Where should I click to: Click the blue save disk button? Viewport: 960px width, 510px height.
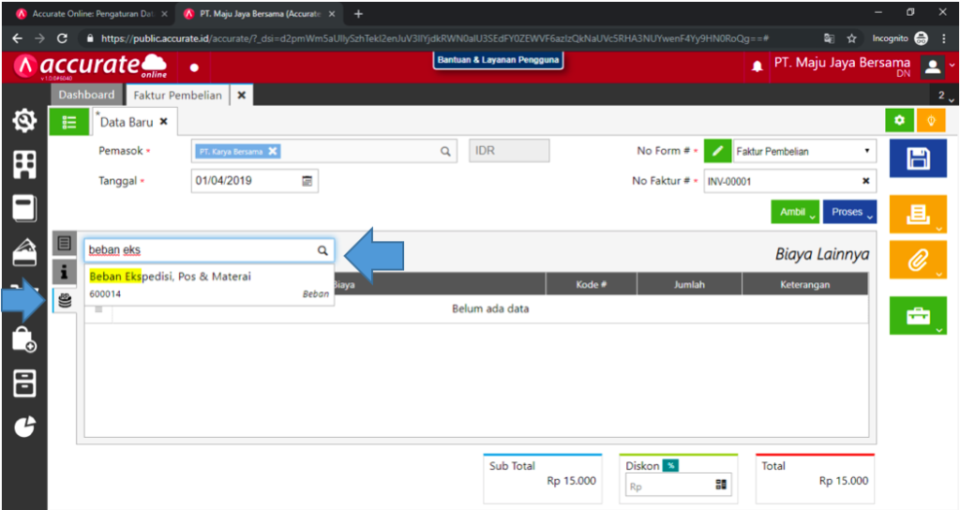[918, 158]
